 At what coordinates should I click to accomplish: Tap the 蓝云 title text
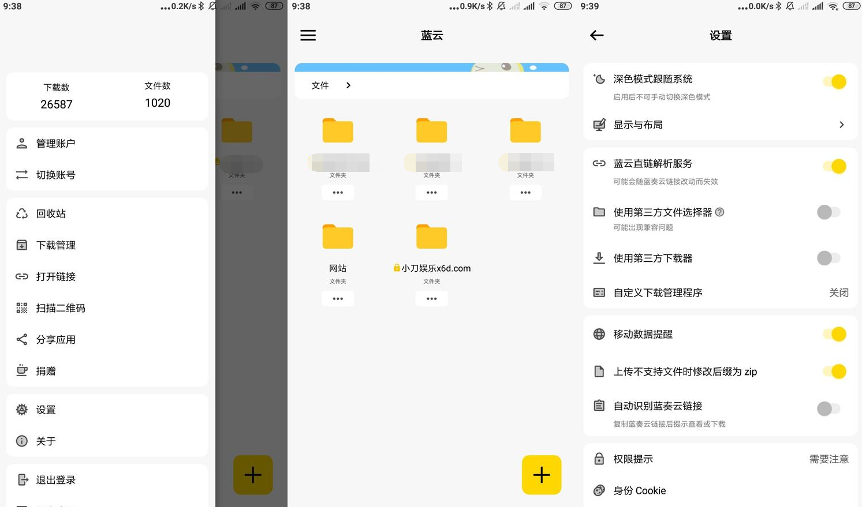[x=432, y=35]
